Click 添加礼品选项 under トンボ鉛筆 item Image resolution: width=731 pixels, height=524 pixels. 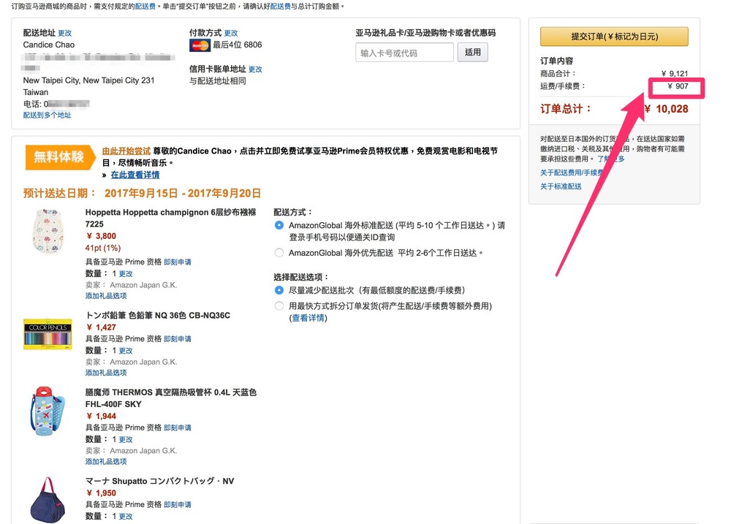pyautogui.click(x=106, y=373)
